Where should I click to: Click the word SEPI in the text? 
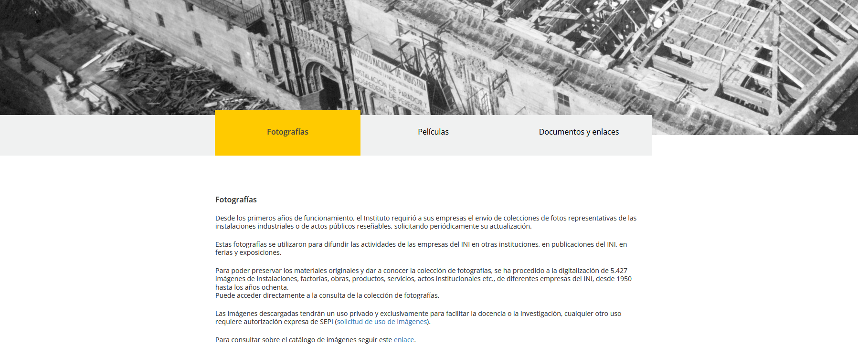pyautogui.click(x=326, y=322)
